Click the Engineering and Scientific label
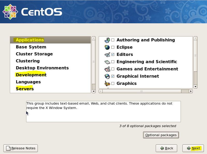The width and height of the screenshot is (207, 154). 147,62
